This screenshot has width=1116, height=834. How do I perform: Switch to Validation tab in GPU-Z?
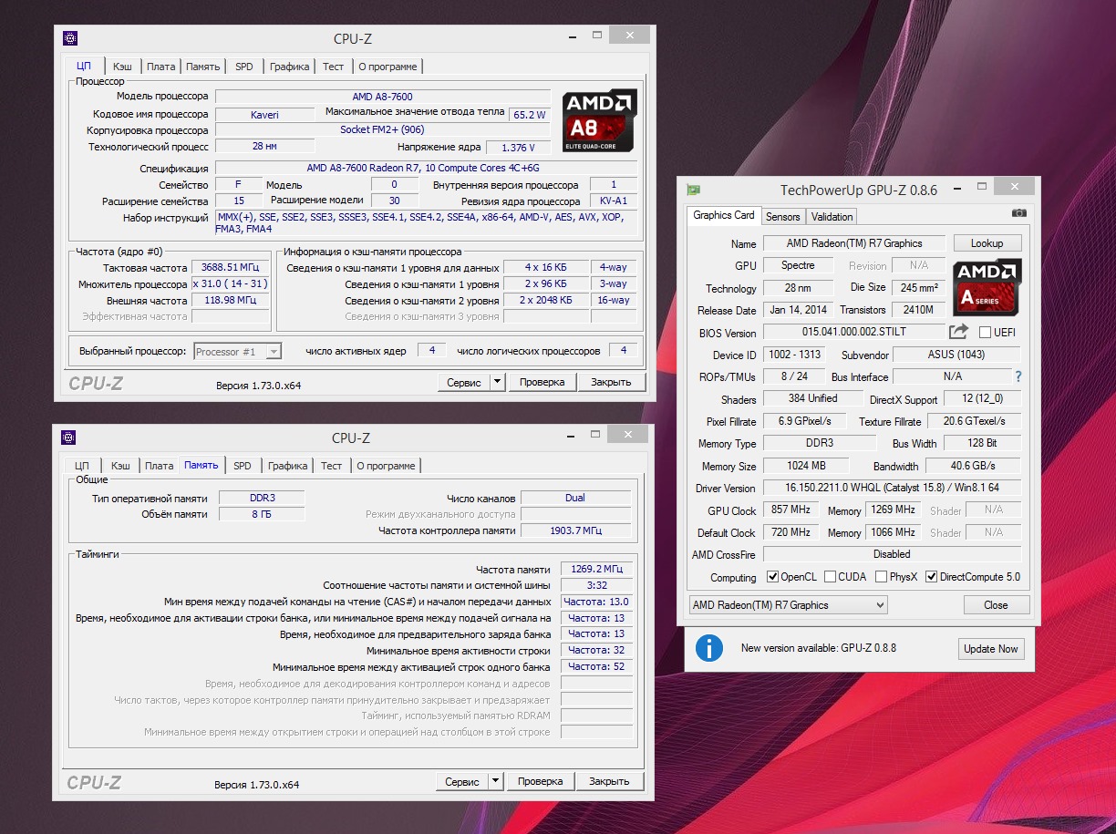click(832, 217)
